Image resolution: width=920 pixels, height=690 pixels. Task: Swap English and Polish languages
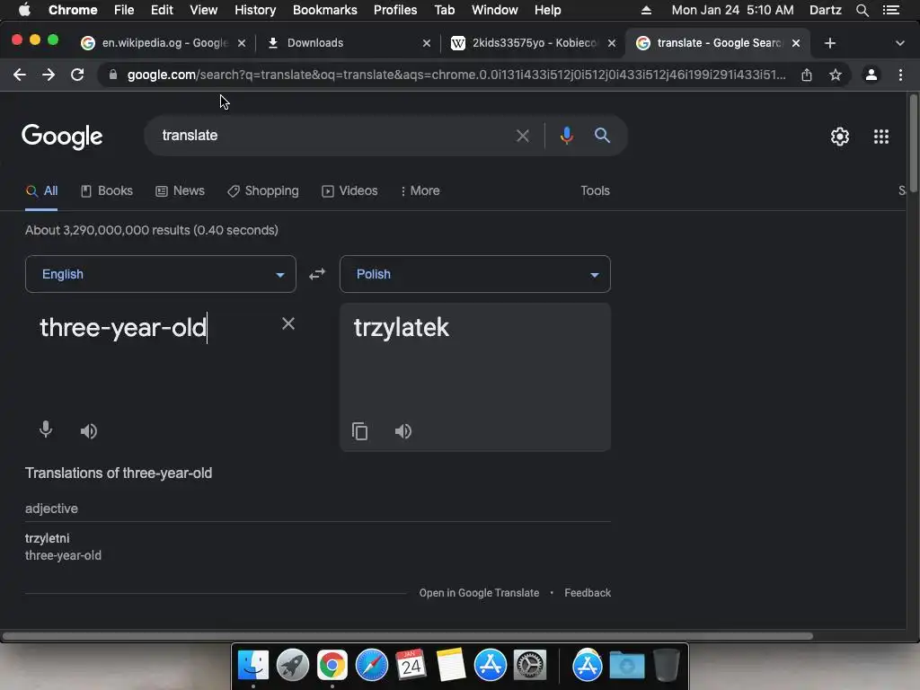317,274
